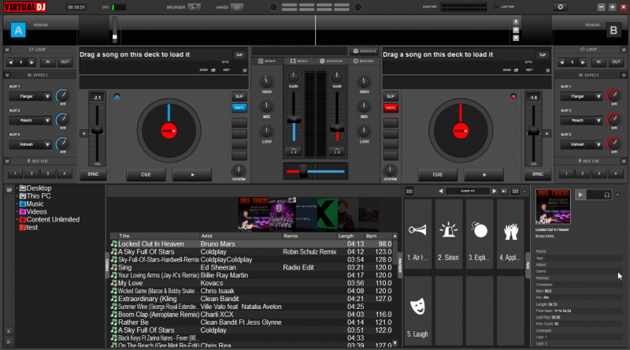Click the left deck headphone cue icon
630x350 pixels.
(x=294, y=151)
